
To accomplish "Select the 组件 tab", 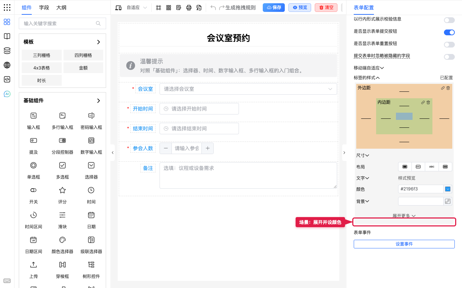I will point(27,8).
